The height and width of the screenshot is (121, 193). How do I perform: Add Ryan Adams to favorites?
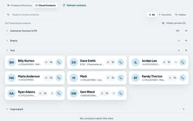[x=40, y=93]
